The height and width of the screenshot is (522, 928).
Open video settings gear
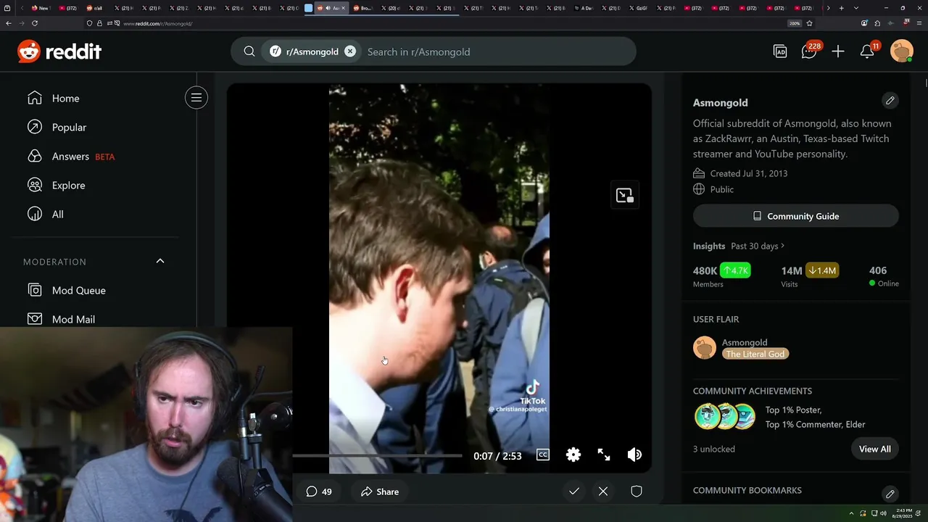coord(573,455)
